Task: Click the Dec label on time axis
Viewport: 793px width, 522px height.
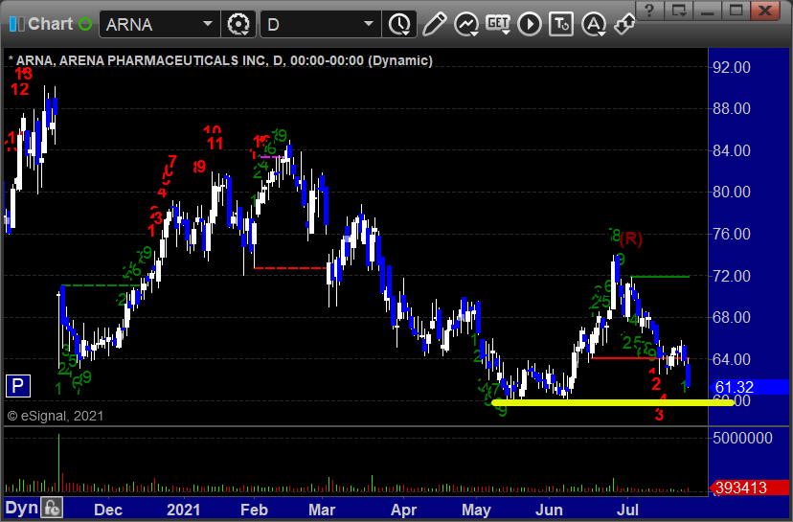Action: [108, 510]
